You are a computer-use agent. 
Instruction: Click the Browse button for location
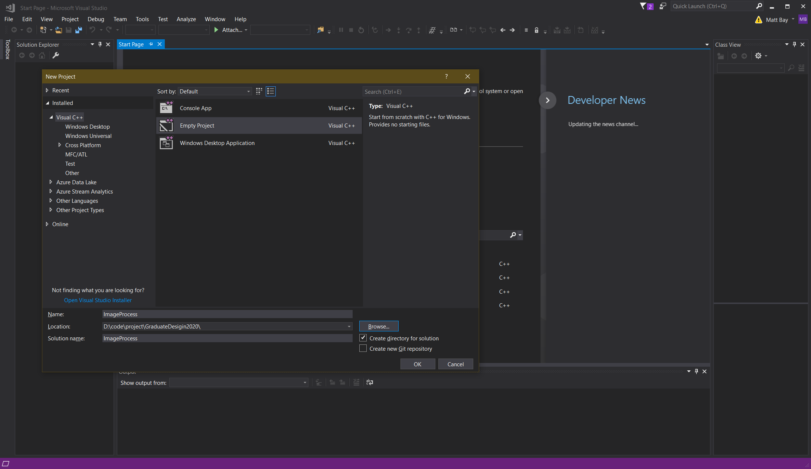pyautogui.click(x=379, y=326)
